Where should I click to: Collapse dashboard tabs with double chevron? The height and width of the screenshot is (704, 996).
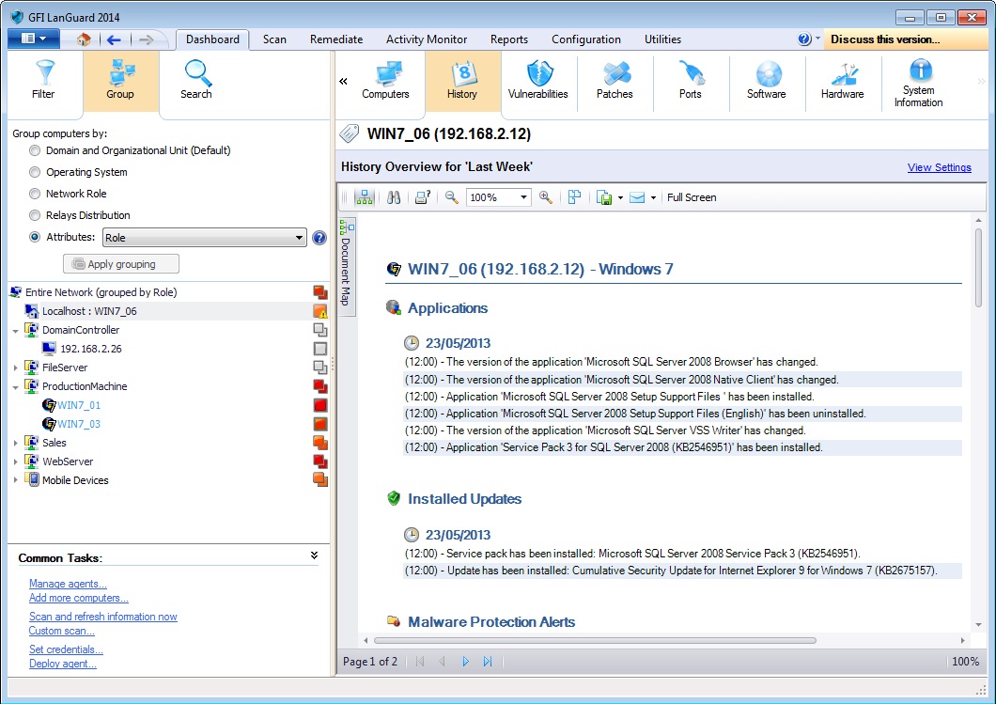point(343,81)
